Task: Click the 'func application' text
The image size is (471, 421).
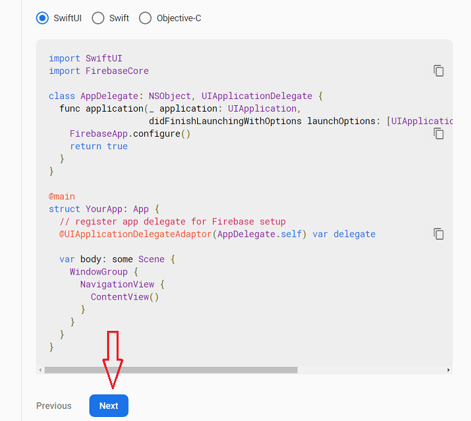Action: pos(101,108)
